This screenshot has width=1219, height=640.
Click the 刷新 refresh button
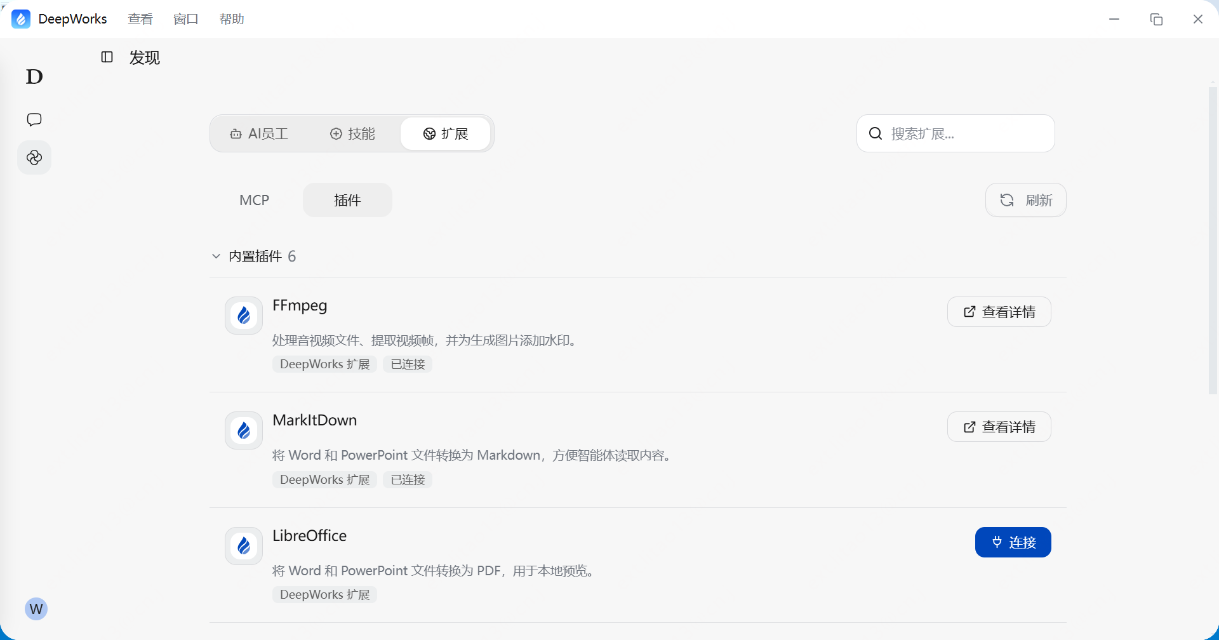coord(1026,200)
